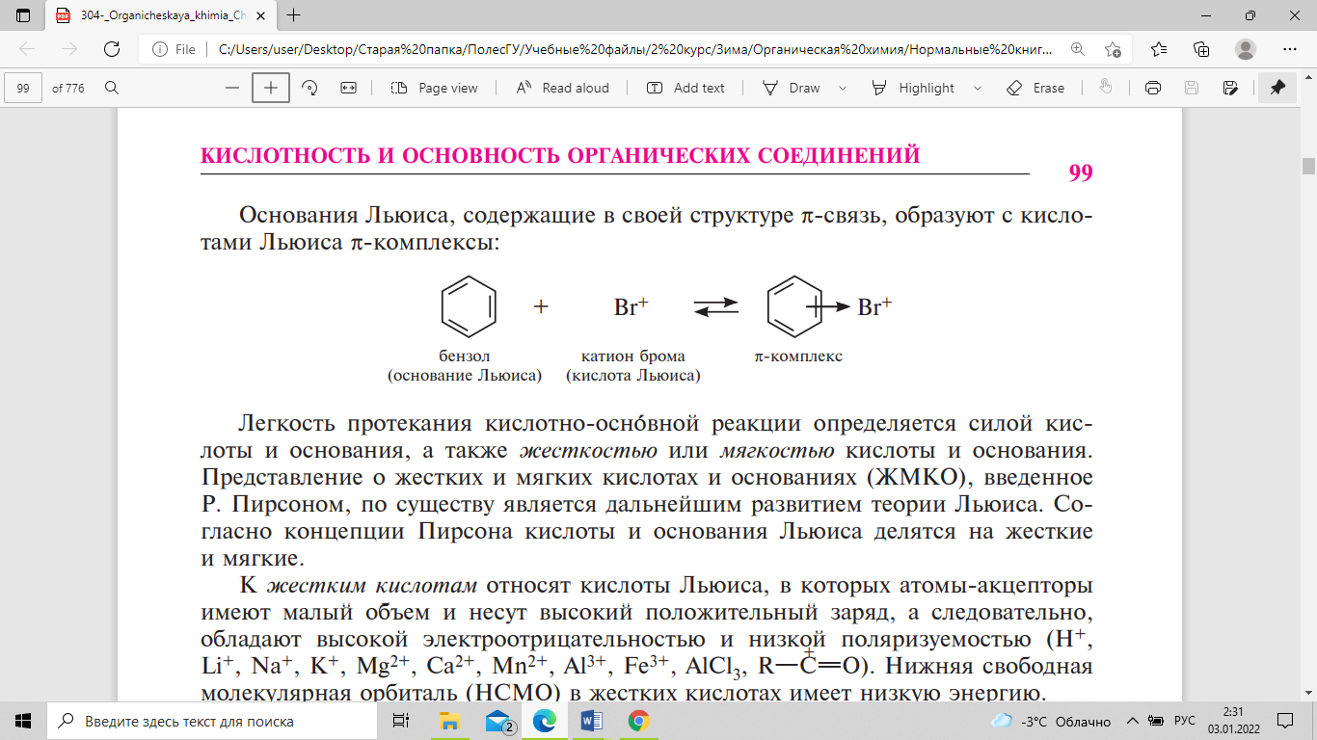Image resolution: width=1317 pixels, height=740 pixels.
Task: Activate the Highlight tool
Action: click(x=912, y=88)
